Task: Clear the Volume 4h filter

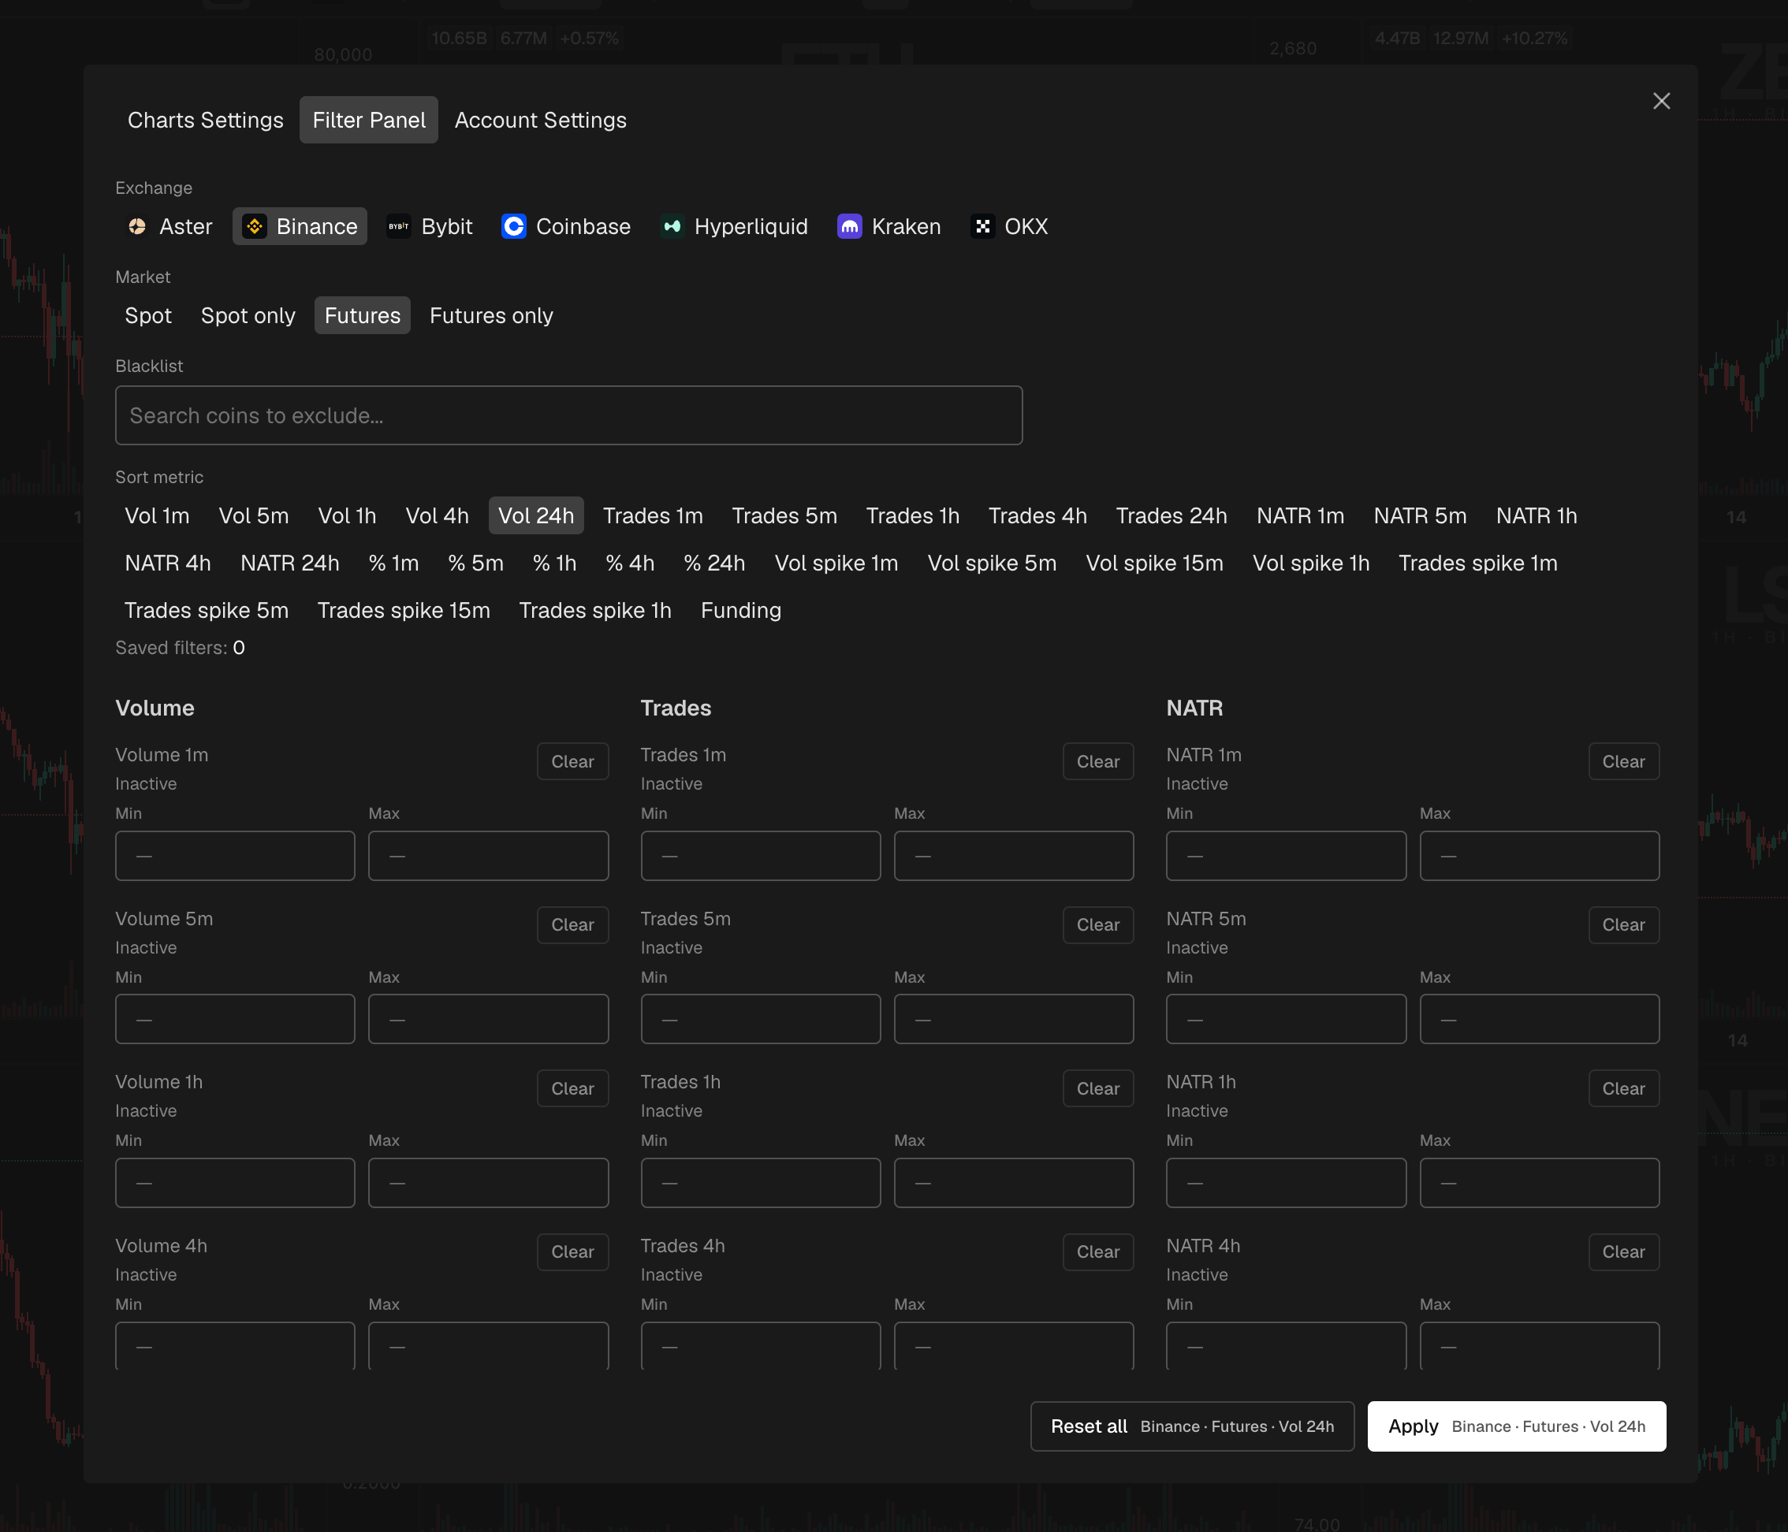Action: [x=572, y=1251]
